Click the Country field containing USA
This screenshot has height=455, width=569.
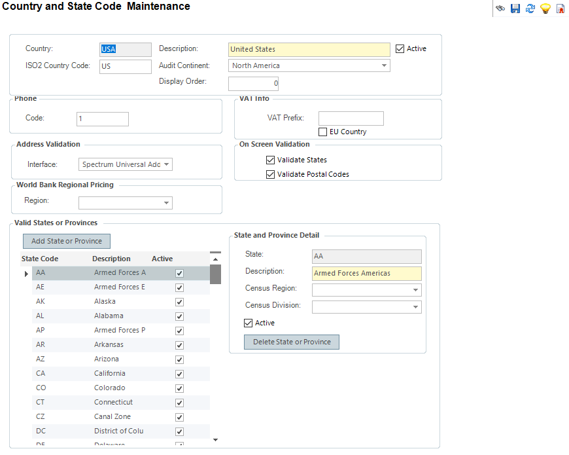[126, 49]
